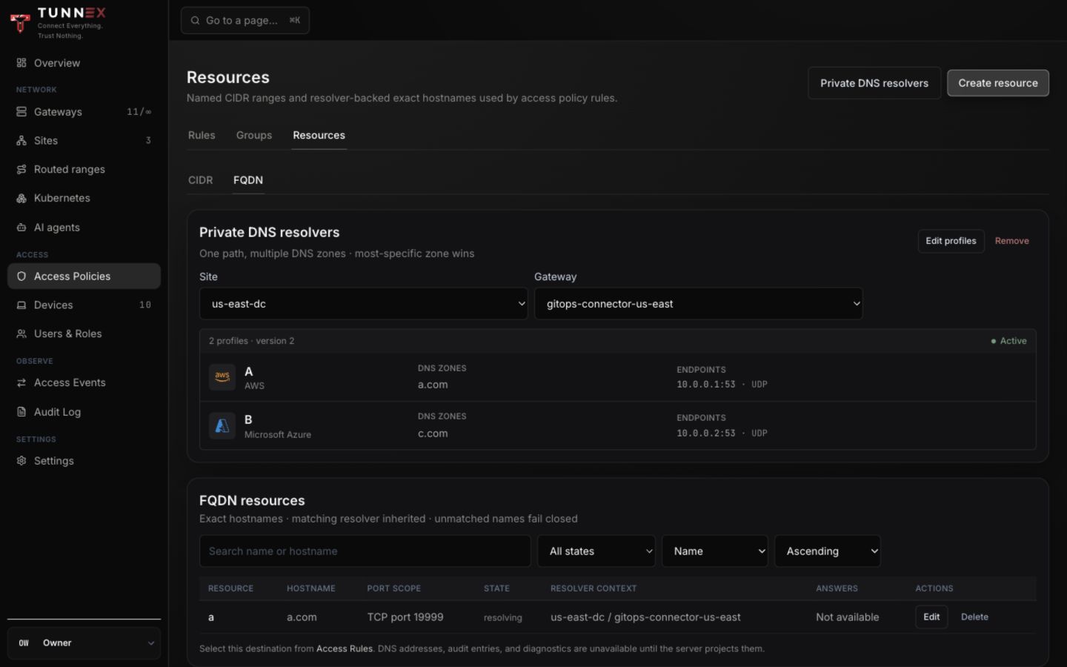Click the Edit profiles button

point(951,241)
